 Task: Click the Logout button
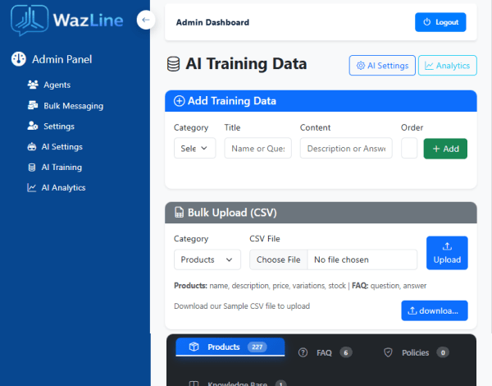pyautogui.click(x=440, y=22)
